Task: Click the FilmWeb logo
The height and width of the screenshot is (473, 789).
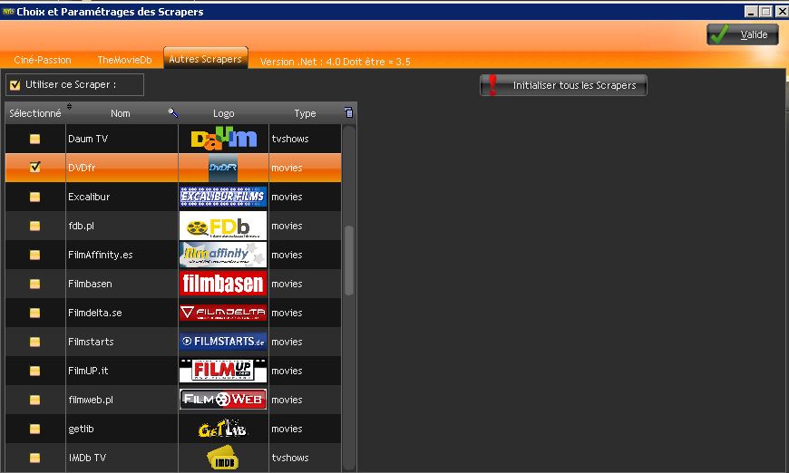Action: tap(223, 400)
